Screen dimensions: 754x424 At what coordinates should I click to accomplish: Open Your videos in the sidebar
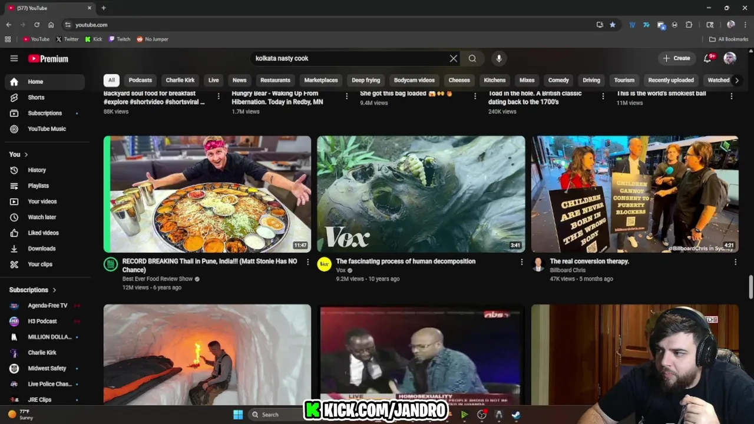44,201
